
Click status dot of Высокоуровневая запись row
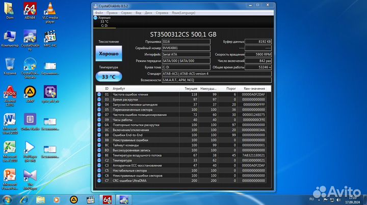[x=99, y=150]
